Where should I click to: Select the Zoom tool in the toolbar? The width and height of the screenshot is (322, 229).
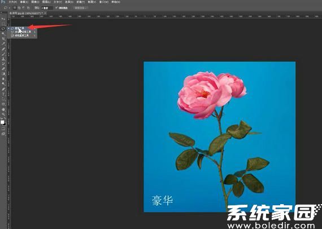3,114
